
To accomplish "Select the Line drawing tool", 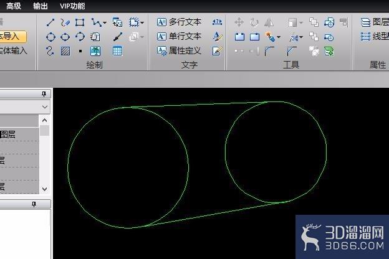I will 50,22.
